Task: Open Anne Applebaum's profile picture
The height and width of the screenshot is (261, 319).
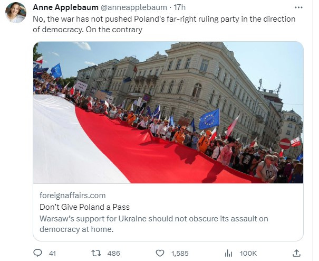Action: click(16, 13)
